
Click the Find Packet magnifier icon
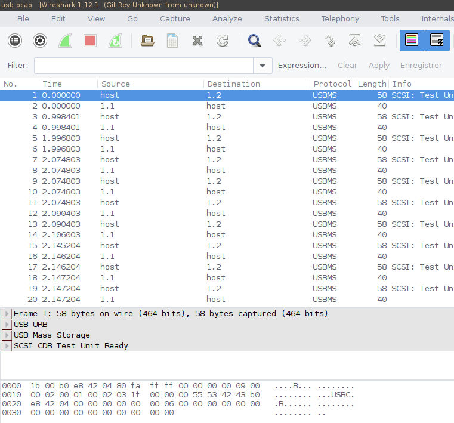255,41
